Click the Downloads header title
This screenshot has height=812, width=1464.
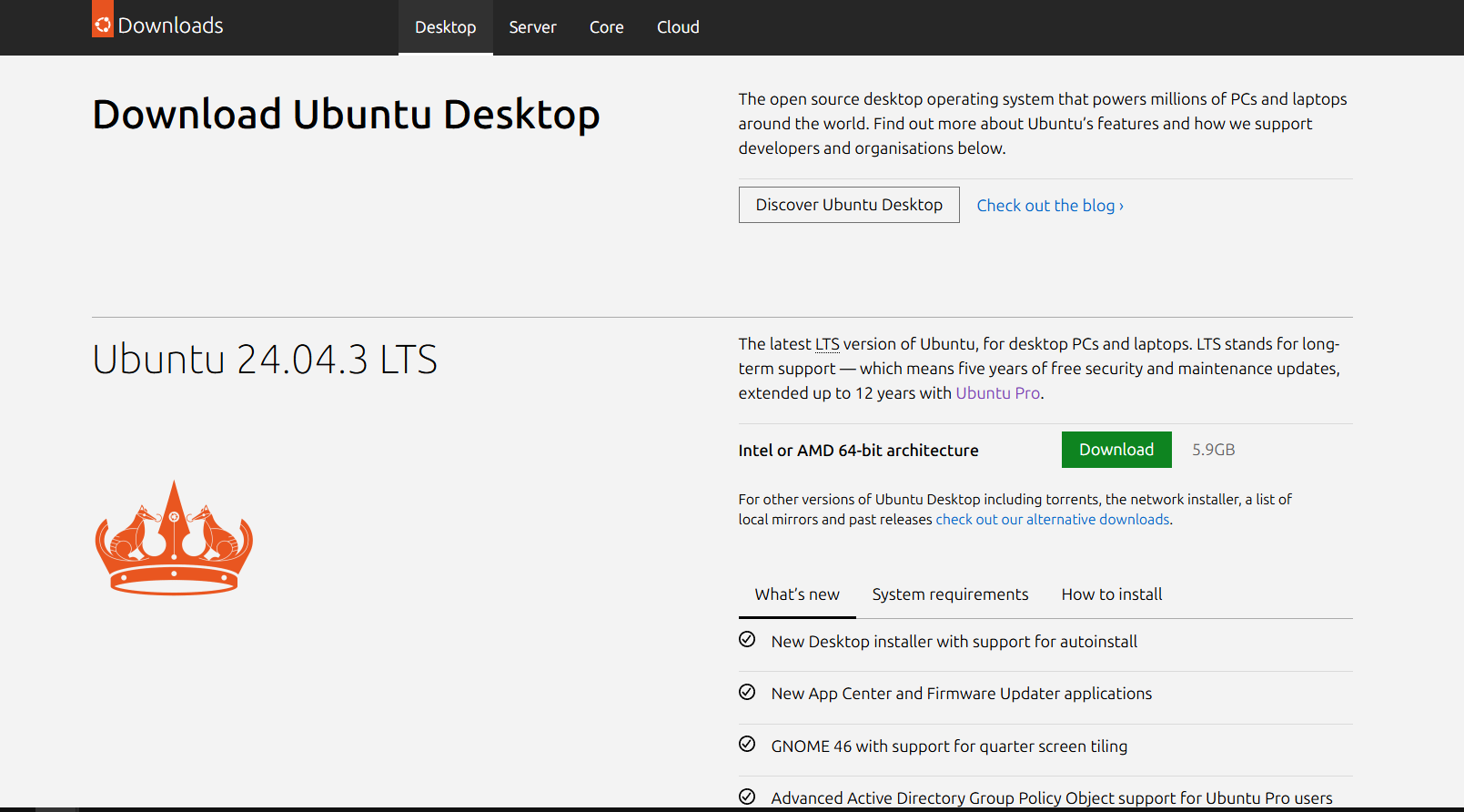point(170,25)
